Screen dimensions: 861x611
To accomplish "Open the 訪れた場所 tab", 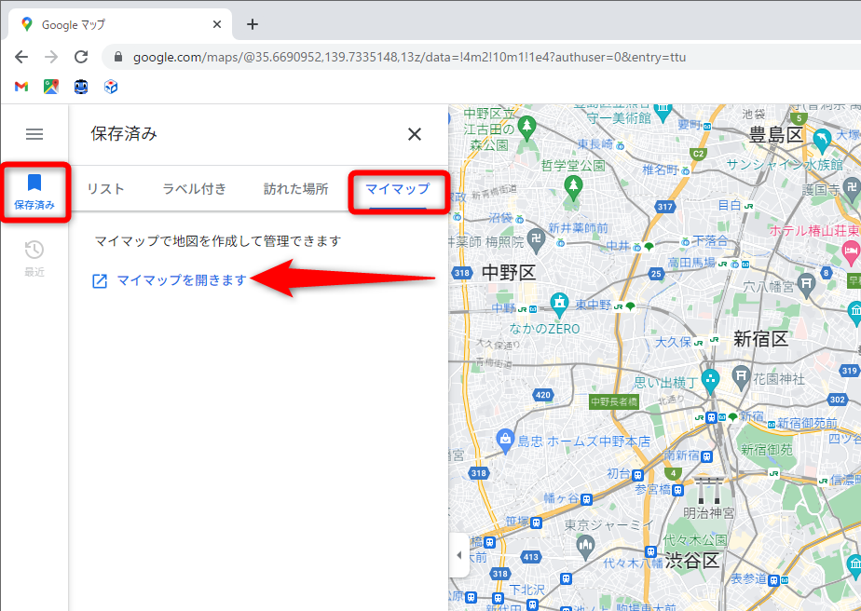I will [x=295, y=188].
